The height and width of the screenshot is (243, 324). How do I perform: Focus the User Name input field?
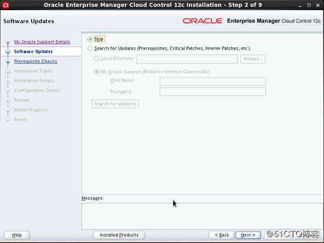(213, 82)
